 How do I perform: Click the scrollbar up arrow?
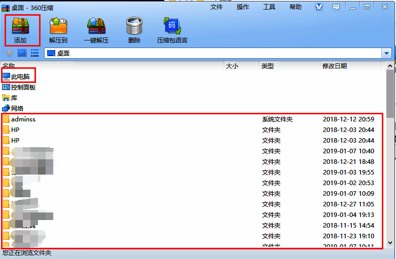click(x=390, y=66)
